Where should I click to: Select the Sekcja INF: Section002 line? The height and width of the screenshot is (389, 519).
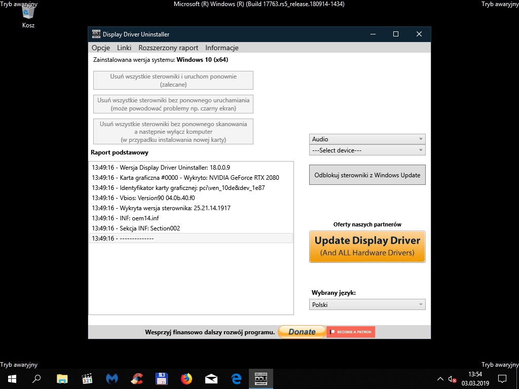click(191, 228)
